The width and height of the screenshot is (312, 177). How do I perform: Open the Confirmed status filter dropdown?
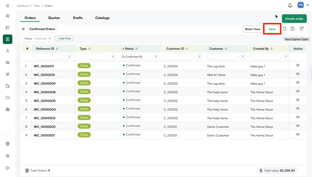click(136, 57)
